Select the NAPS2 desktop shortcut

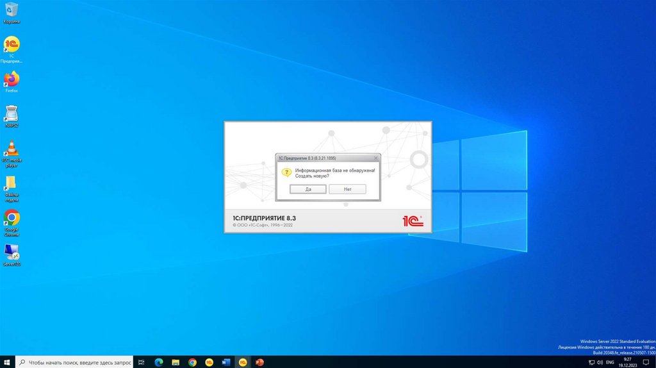point(12,117)
